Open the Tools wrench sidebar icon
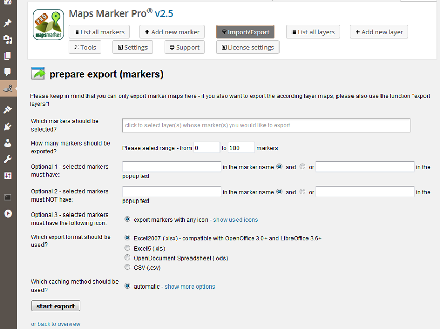 point(8,159)
